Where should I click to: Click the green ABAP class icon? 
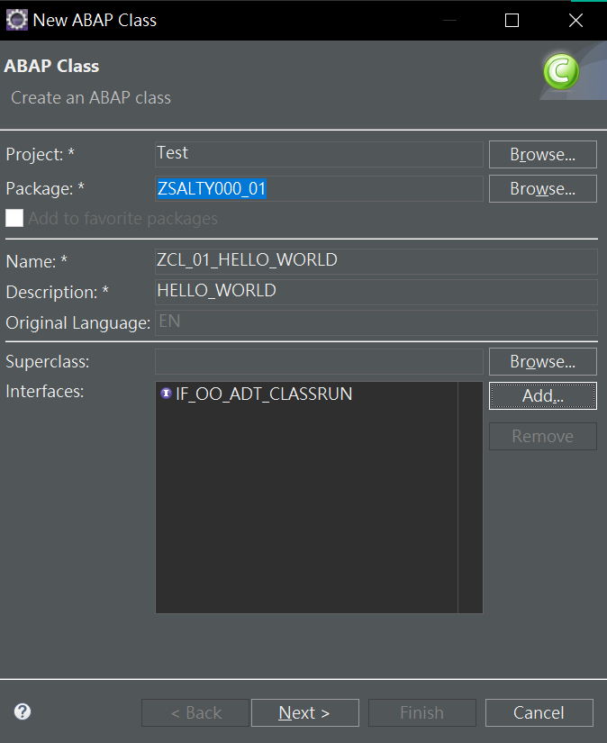pyautogui.click(x=561, y=71)
